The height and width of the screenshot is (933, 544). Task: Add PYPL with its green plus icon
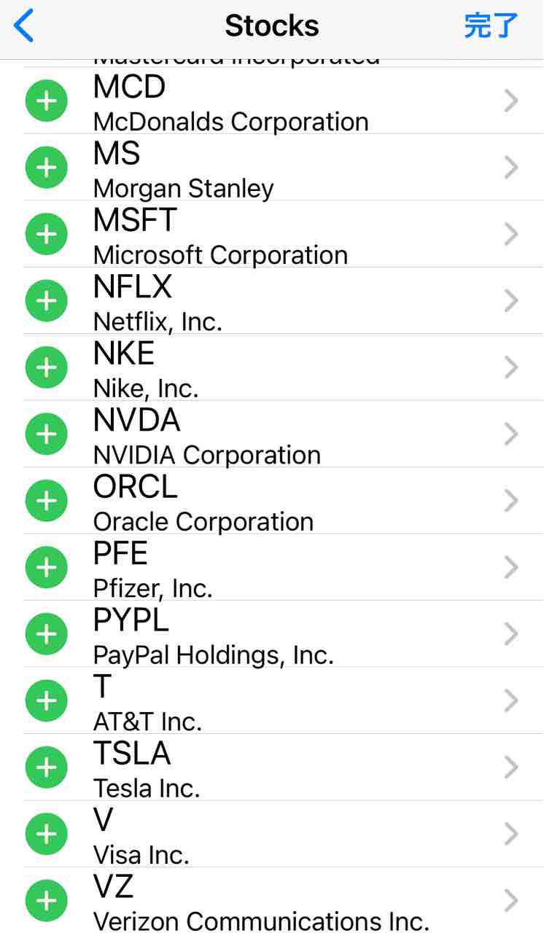coord(47,634)
